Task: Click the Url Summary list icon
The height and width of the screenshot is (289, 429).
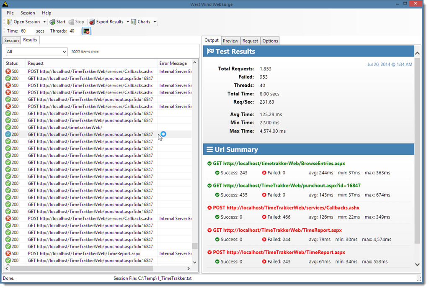Action: point(209,149)
